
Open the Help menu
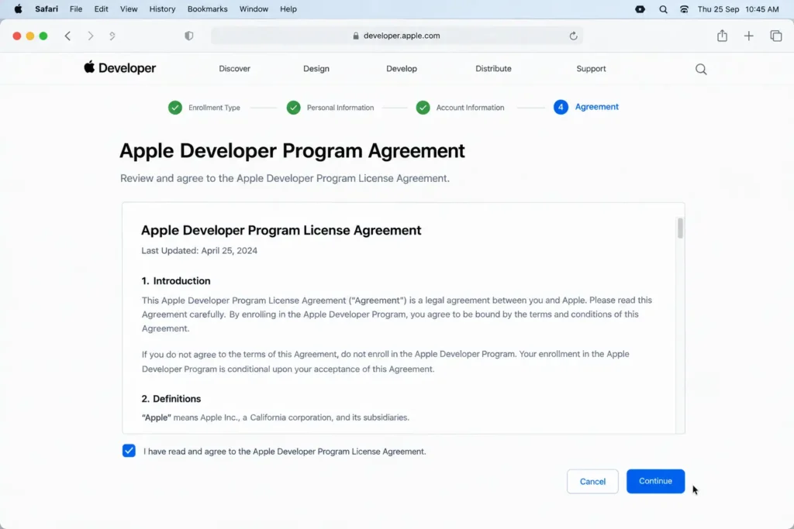point(288,9)
